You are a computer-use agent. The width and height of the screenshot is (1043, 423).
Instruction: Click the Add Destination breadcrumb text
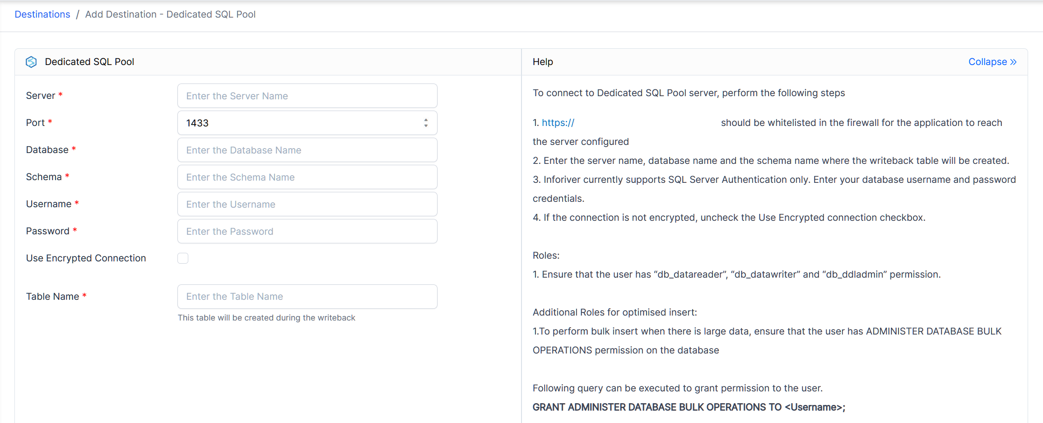(170, 14)
